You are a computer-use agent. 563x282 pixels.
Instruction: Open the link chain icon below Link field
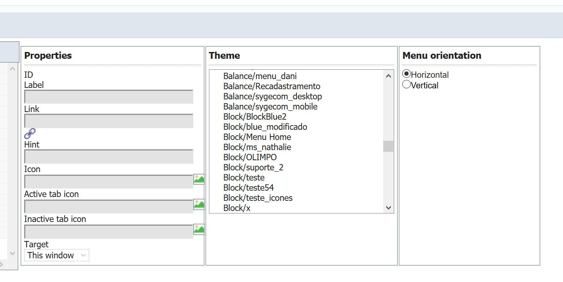[30, 134]
